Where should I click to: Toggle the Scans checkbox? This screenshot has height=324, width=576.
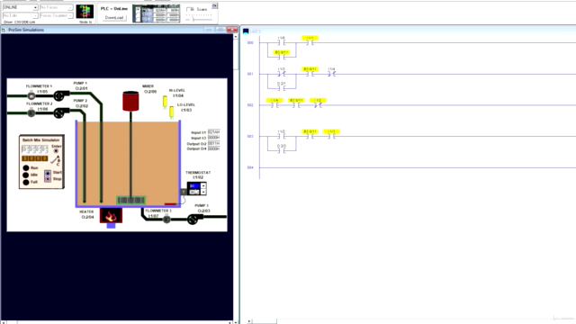tap(189, 9)
